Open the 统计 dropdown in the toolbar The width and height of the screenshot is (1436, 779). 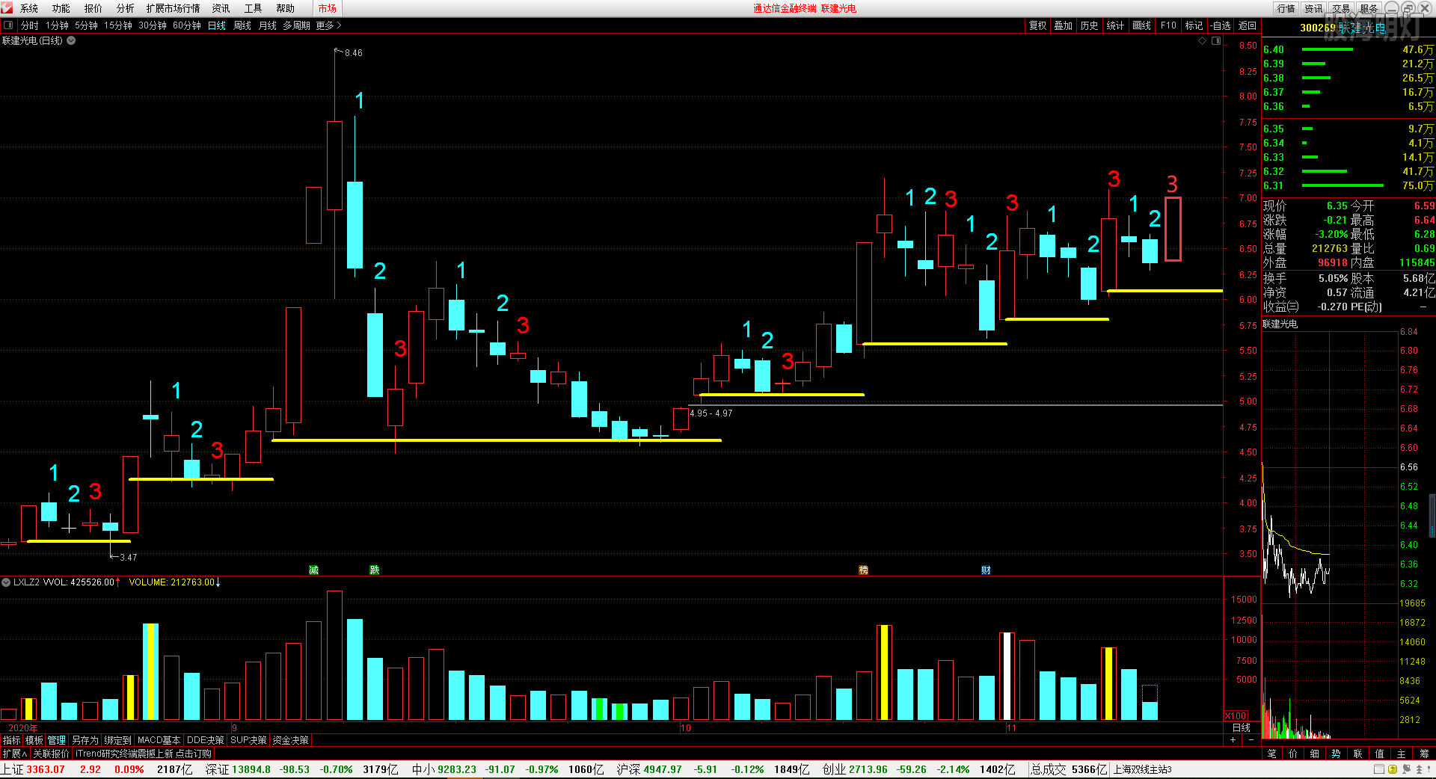click(1116, 25)
